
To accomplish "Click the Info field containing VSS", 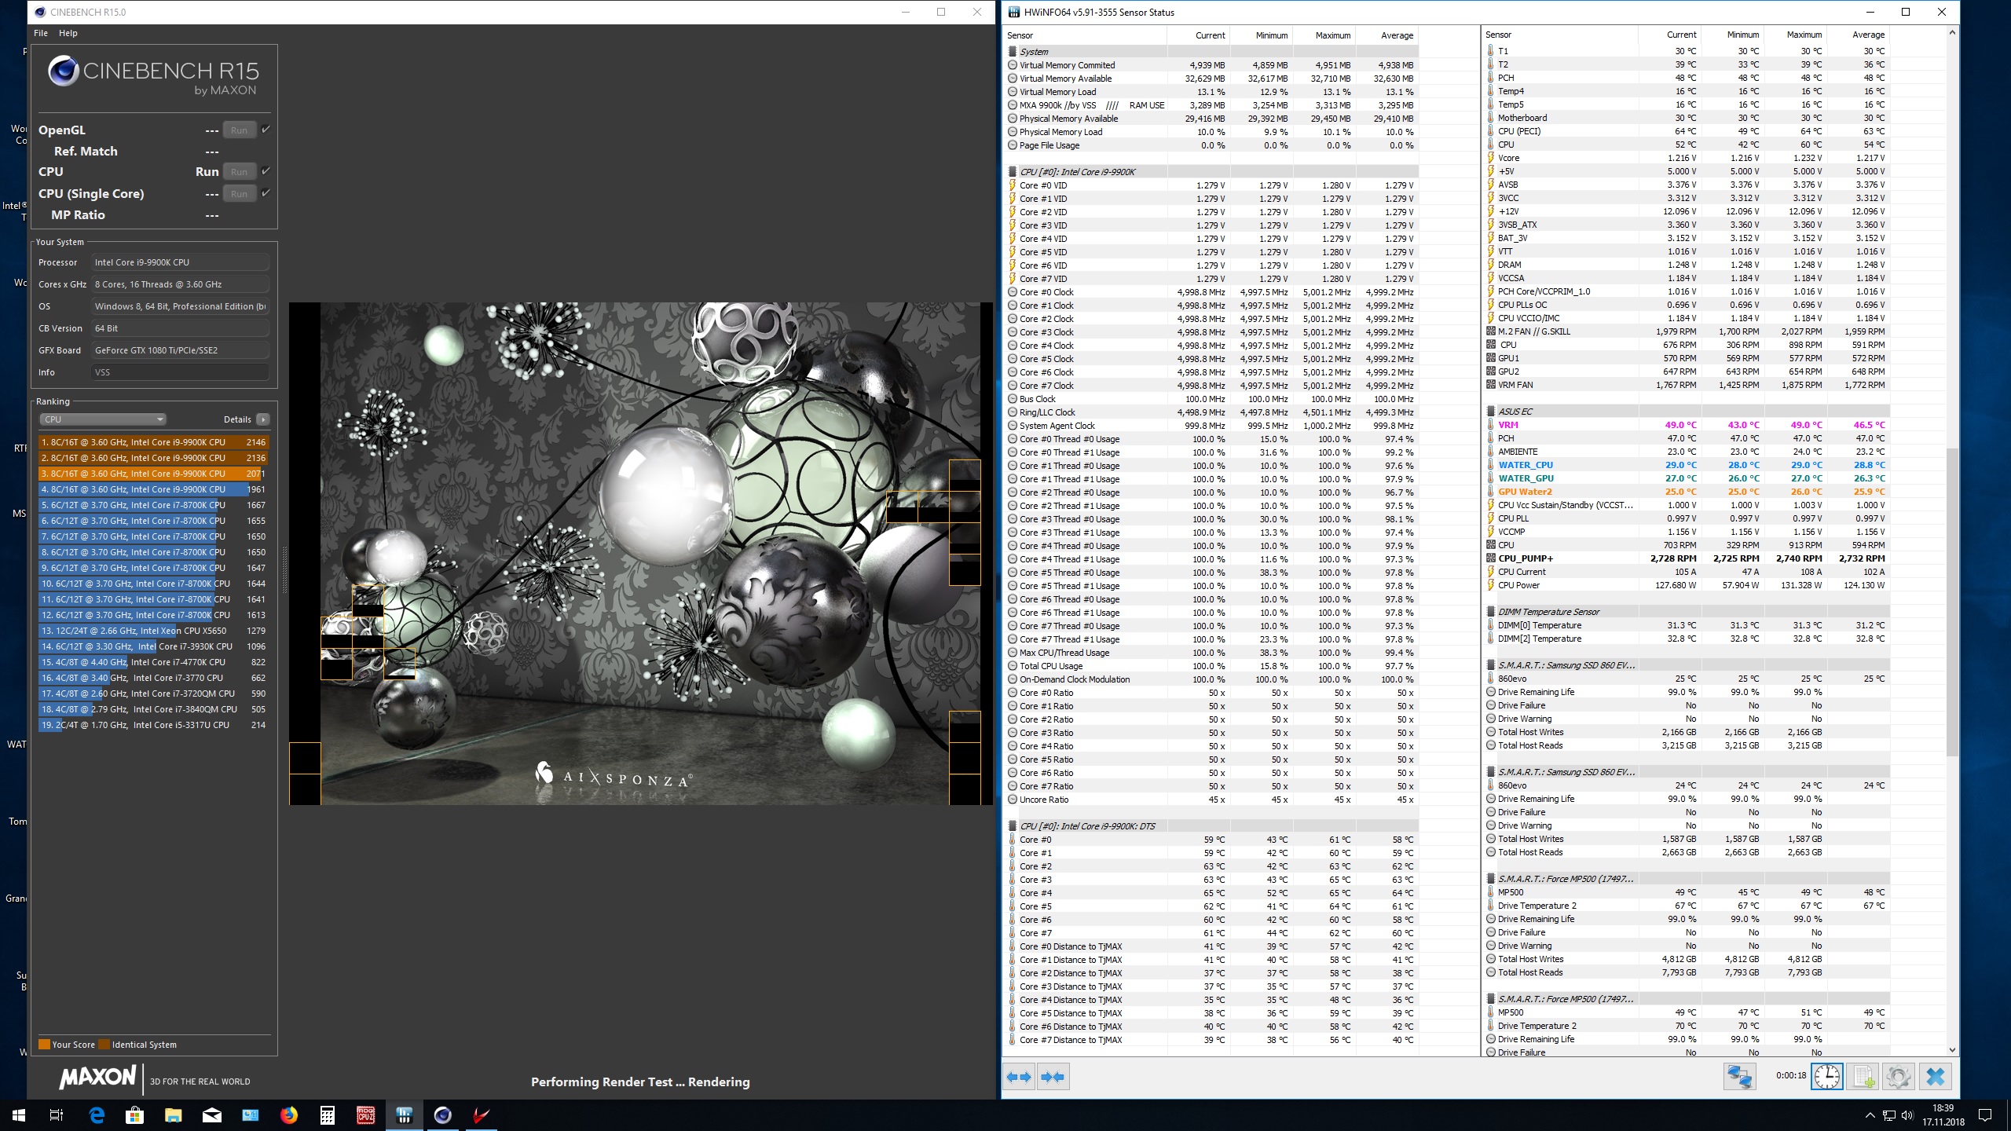I will tap(180, 372).
